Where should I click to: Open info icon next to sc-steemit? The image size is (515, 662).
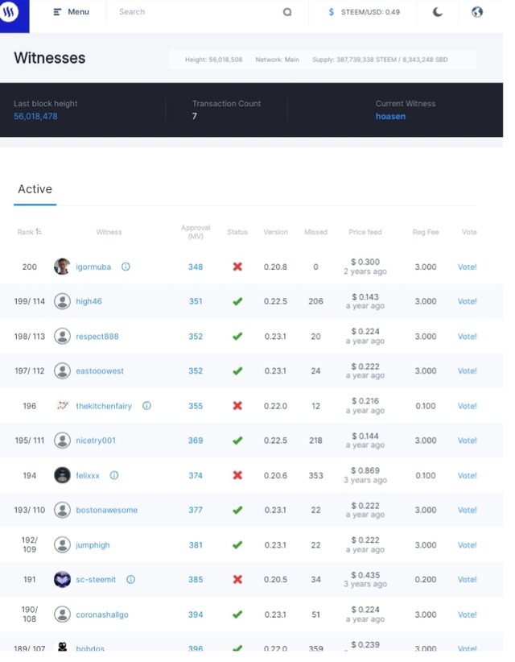click(130, 579)
